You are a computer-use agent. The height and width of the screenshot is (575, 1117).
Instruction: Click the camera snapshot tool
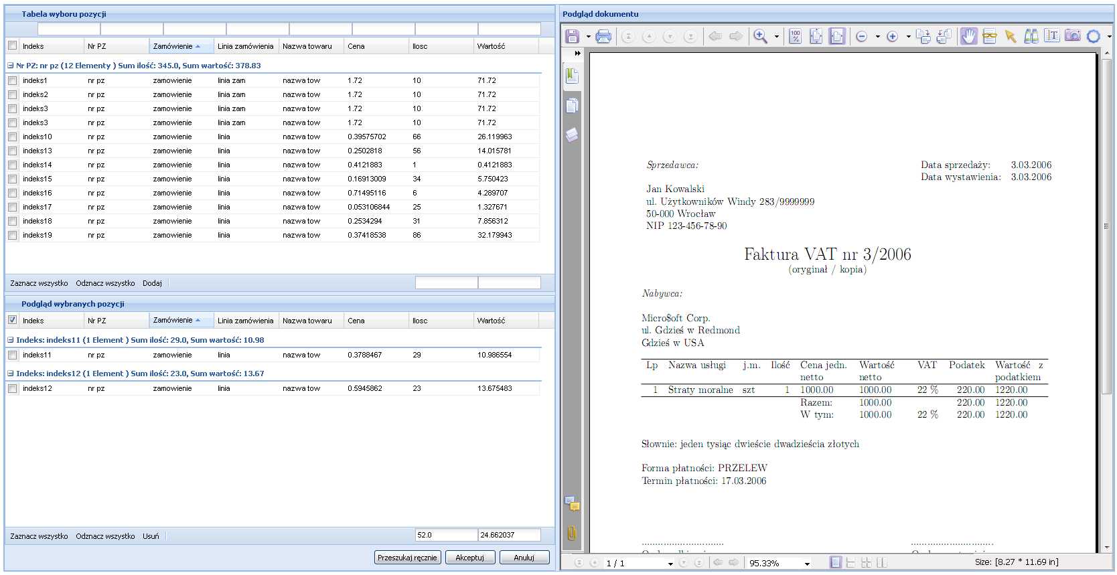tap(1072, 36)
